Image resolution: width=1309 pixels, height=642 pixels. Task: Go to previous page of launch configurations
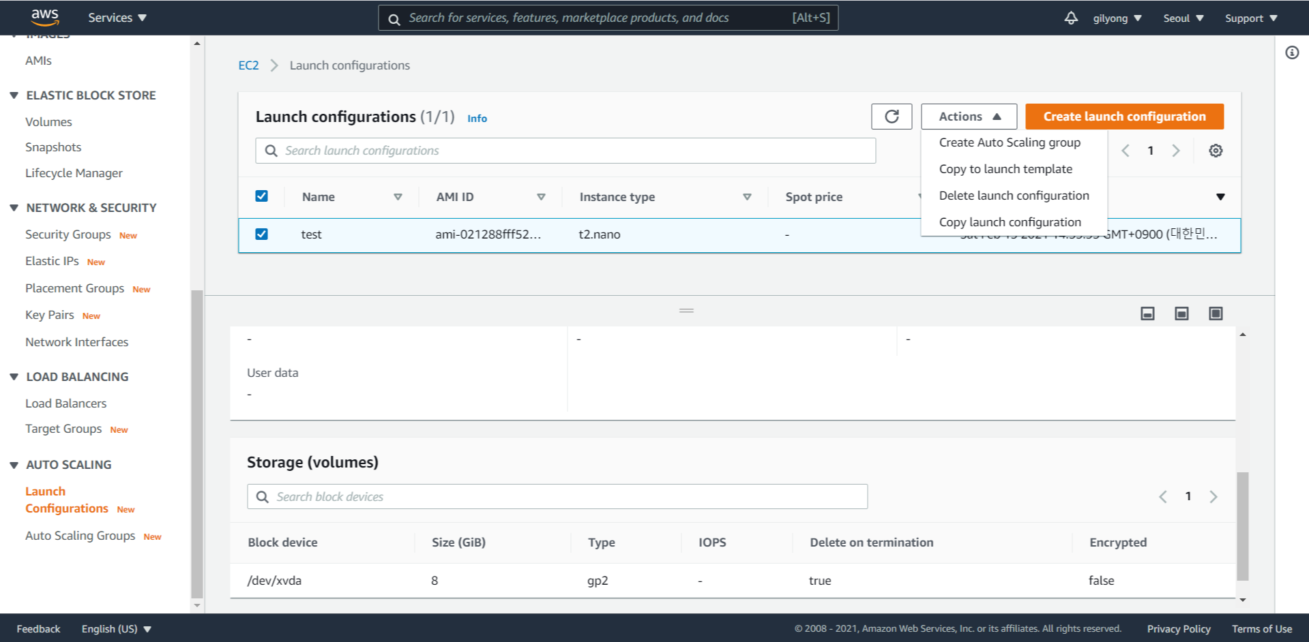[1126, 151]
